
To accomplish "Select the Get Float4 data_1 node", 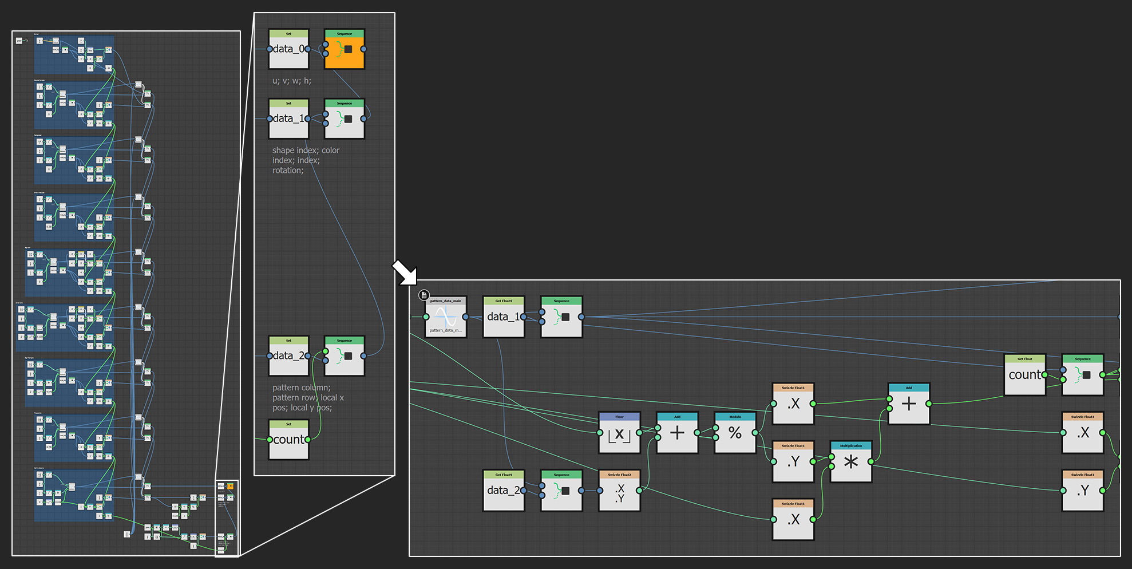I will [503, 317].
